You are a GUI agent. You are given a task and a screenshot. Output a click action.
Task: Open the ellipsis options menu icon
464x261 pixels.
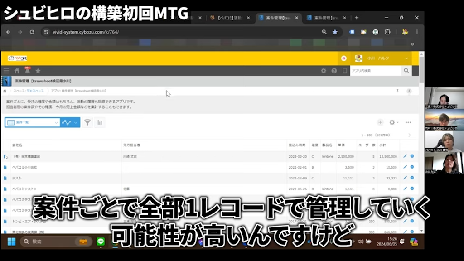408,122
